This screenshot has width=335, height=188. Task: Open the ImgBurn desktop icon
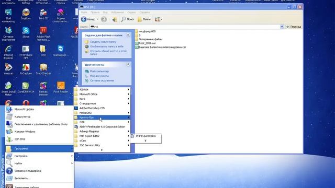26,14
